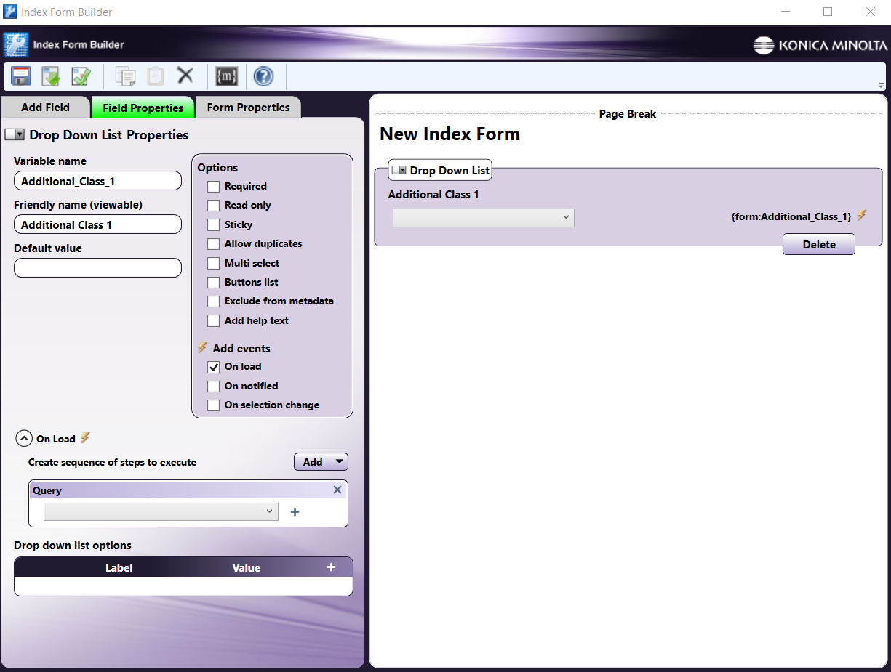Screen dimensions: 891x672
Task: Click the save-with-green-arrow toolbar icon
Action: (51, 76)
